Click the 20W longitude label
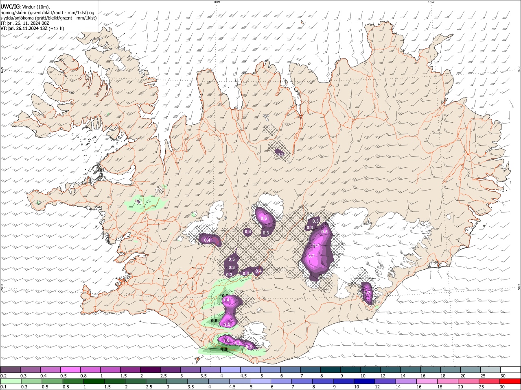Screen dimensions: 521x390 coord(217,2)
